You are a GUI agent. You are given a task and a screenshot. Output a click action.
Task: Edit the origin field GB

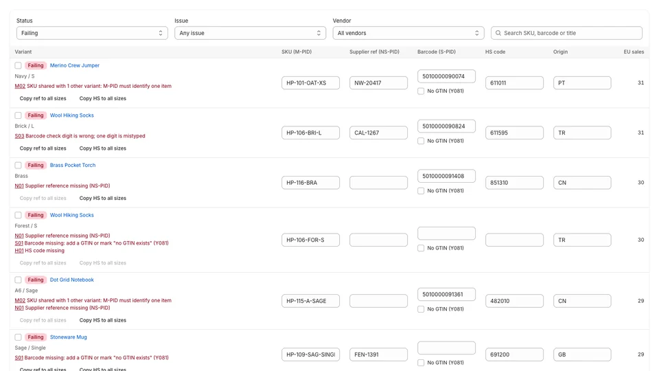click(x=582, y=355)
